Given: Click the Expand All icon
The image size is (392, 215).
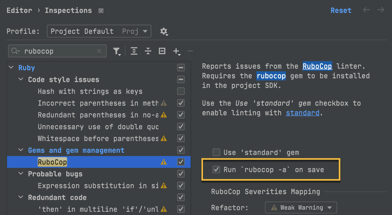Looking at the screenshot, I should (134, 51).
